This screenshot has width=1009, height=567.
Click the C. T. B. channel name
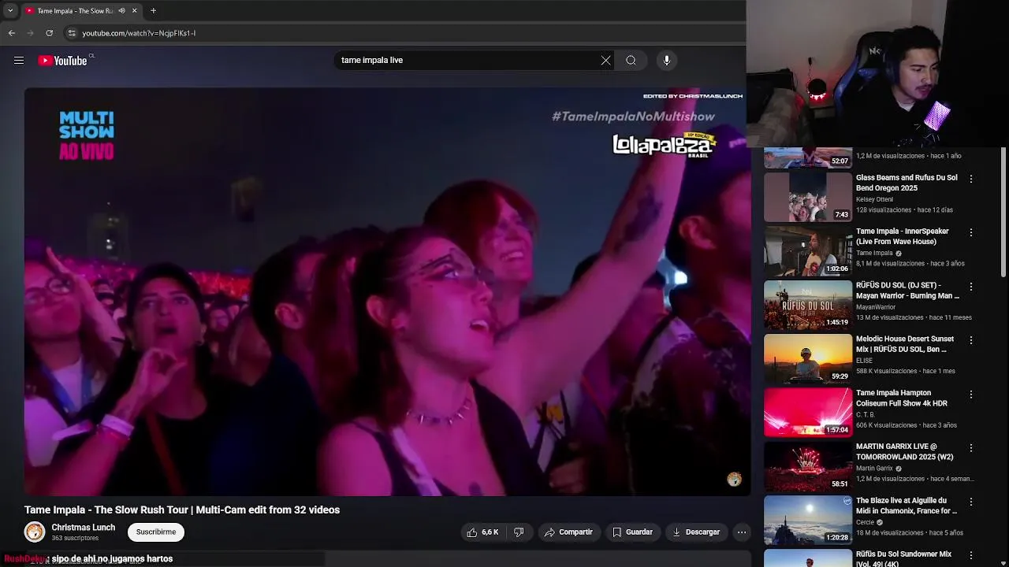866,414
